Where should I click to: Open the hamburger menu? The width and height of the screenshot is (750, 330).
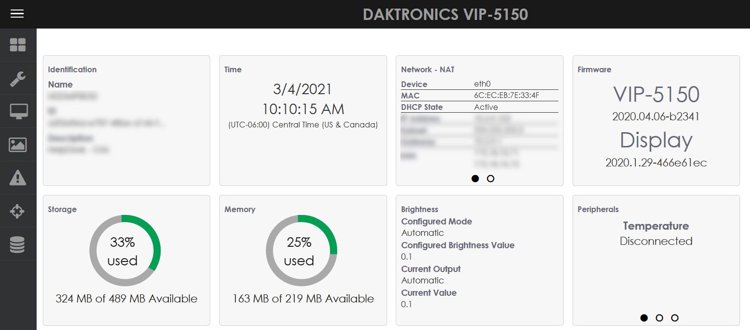[x=17, y=14]
